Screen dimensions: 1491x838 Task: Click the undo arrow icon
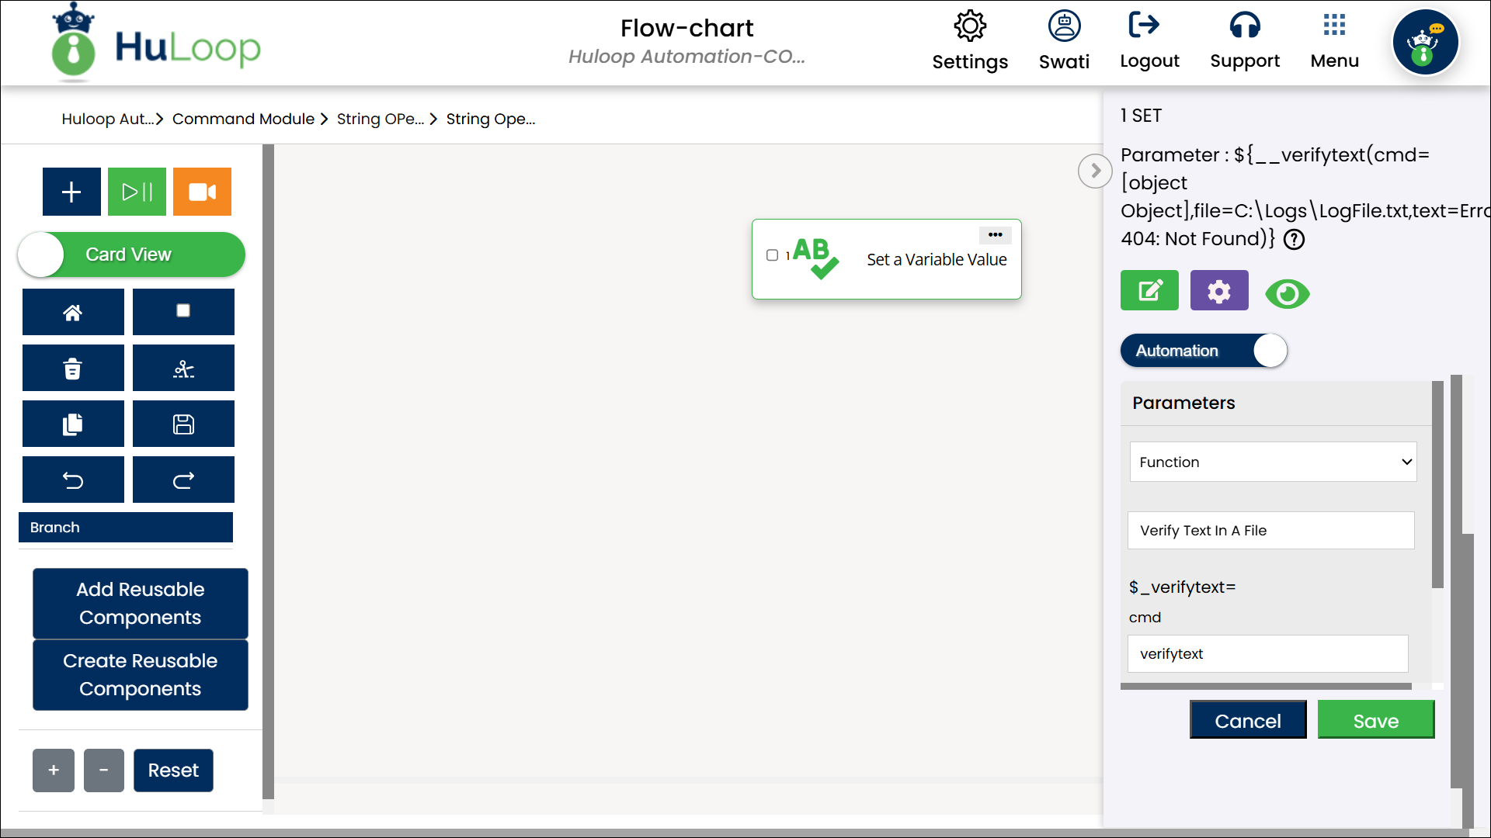coord(73,480)
